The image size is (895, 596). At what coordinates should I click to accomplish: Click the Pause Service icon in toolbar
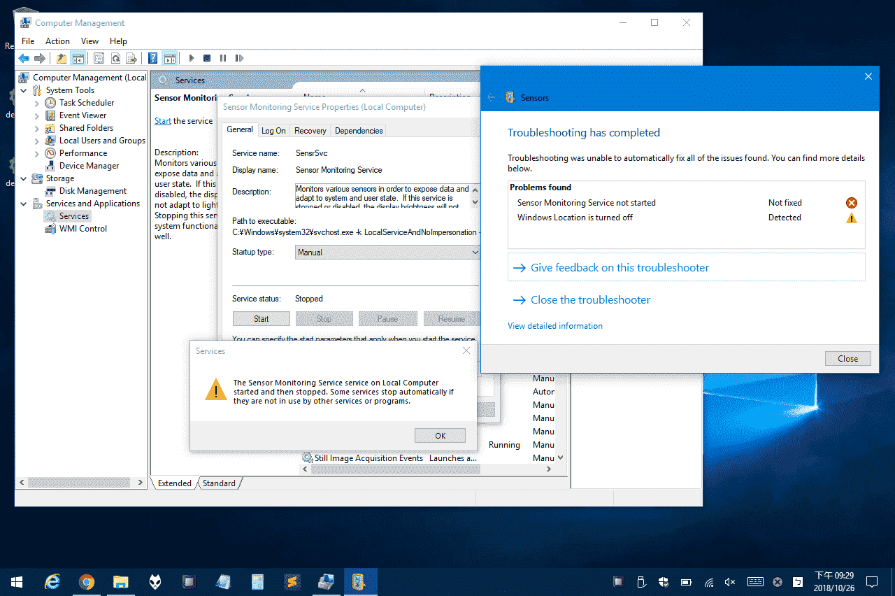[223, 58]
